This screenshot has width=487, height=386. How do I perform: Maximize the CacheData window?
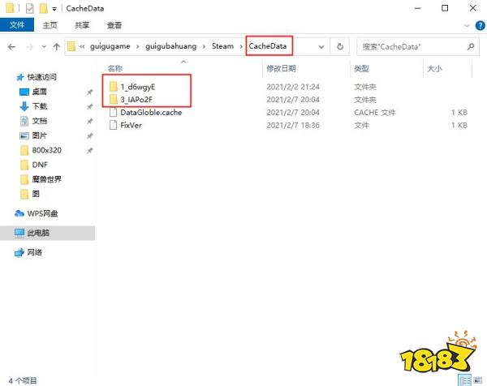pyautogui.click(x=445, y=8)
